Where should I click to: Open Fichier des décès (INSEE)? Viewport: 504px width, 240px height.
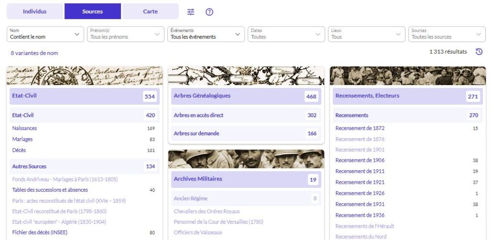tap(40, 233)
